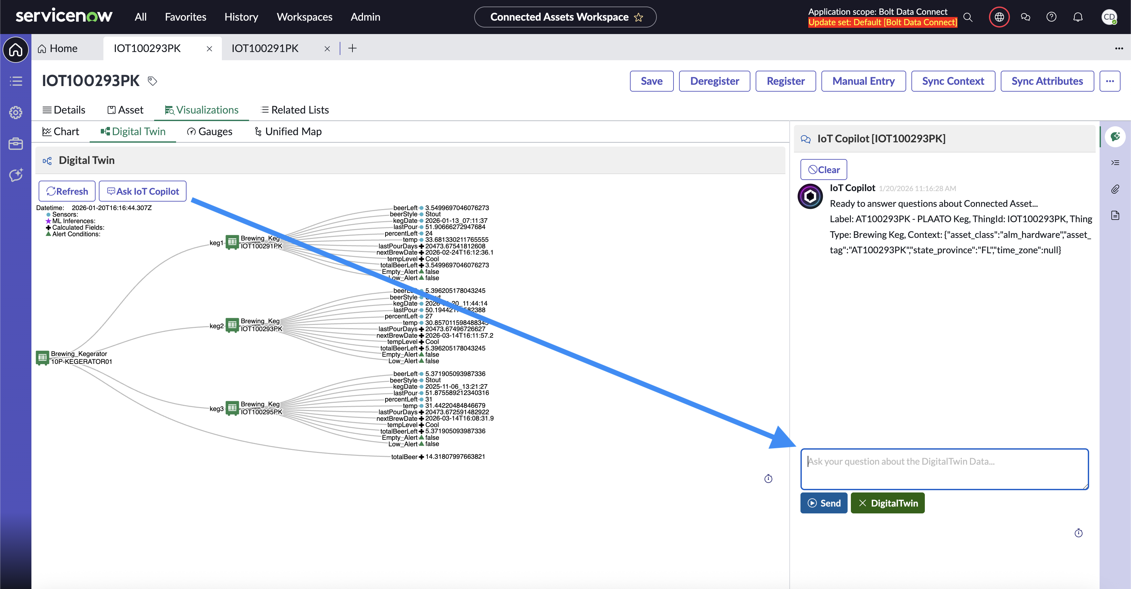The width and height of the screenshot is (1131, 589).
Task: Click the keg2 Brewing_Keg node icon
Action: pyautogui.click(x=232, y=325)
